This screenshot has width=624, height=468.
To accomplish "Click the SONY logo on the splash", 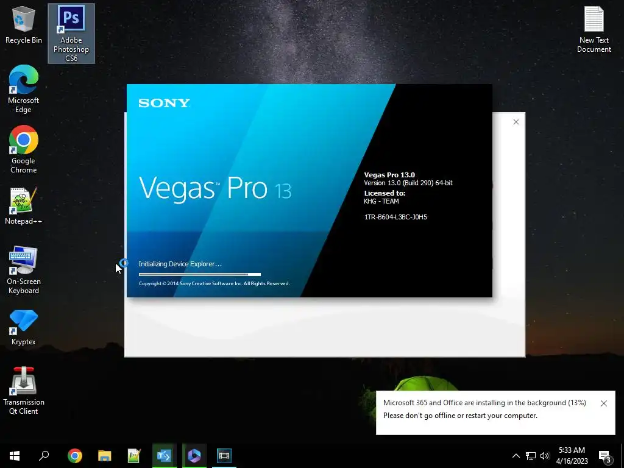I will [164, 103].
